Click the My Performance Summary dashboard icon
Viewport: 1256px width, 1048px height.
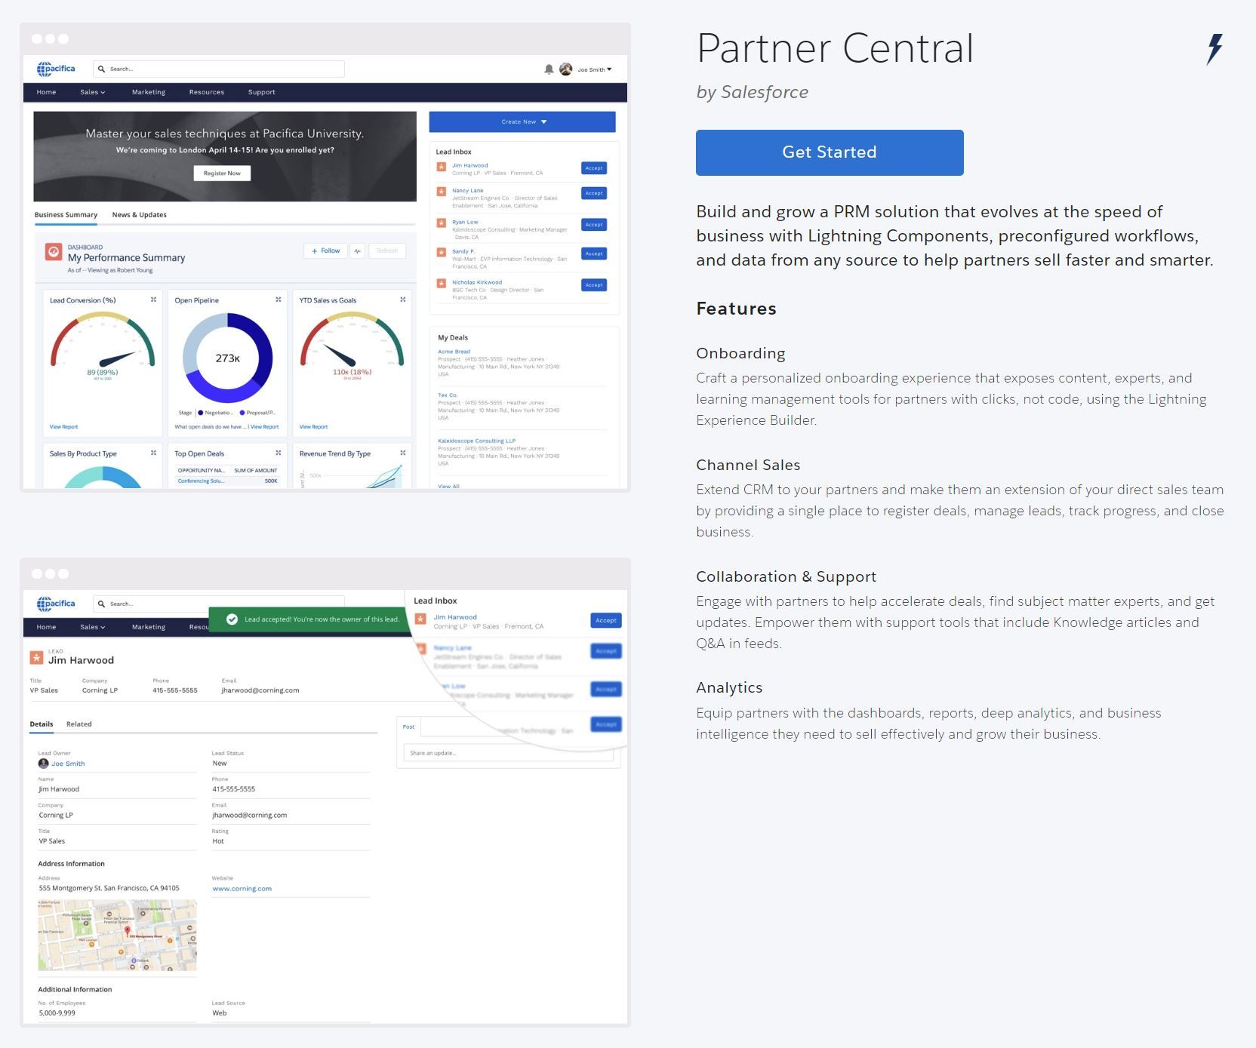54,252
